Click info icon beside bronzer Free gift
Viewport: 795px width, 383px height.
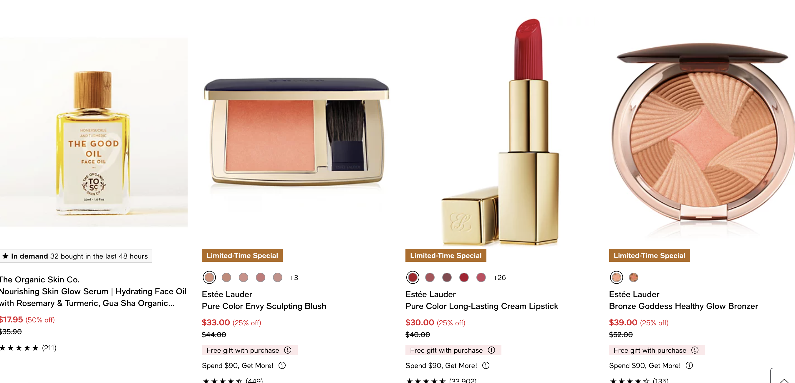pos(695,350)
